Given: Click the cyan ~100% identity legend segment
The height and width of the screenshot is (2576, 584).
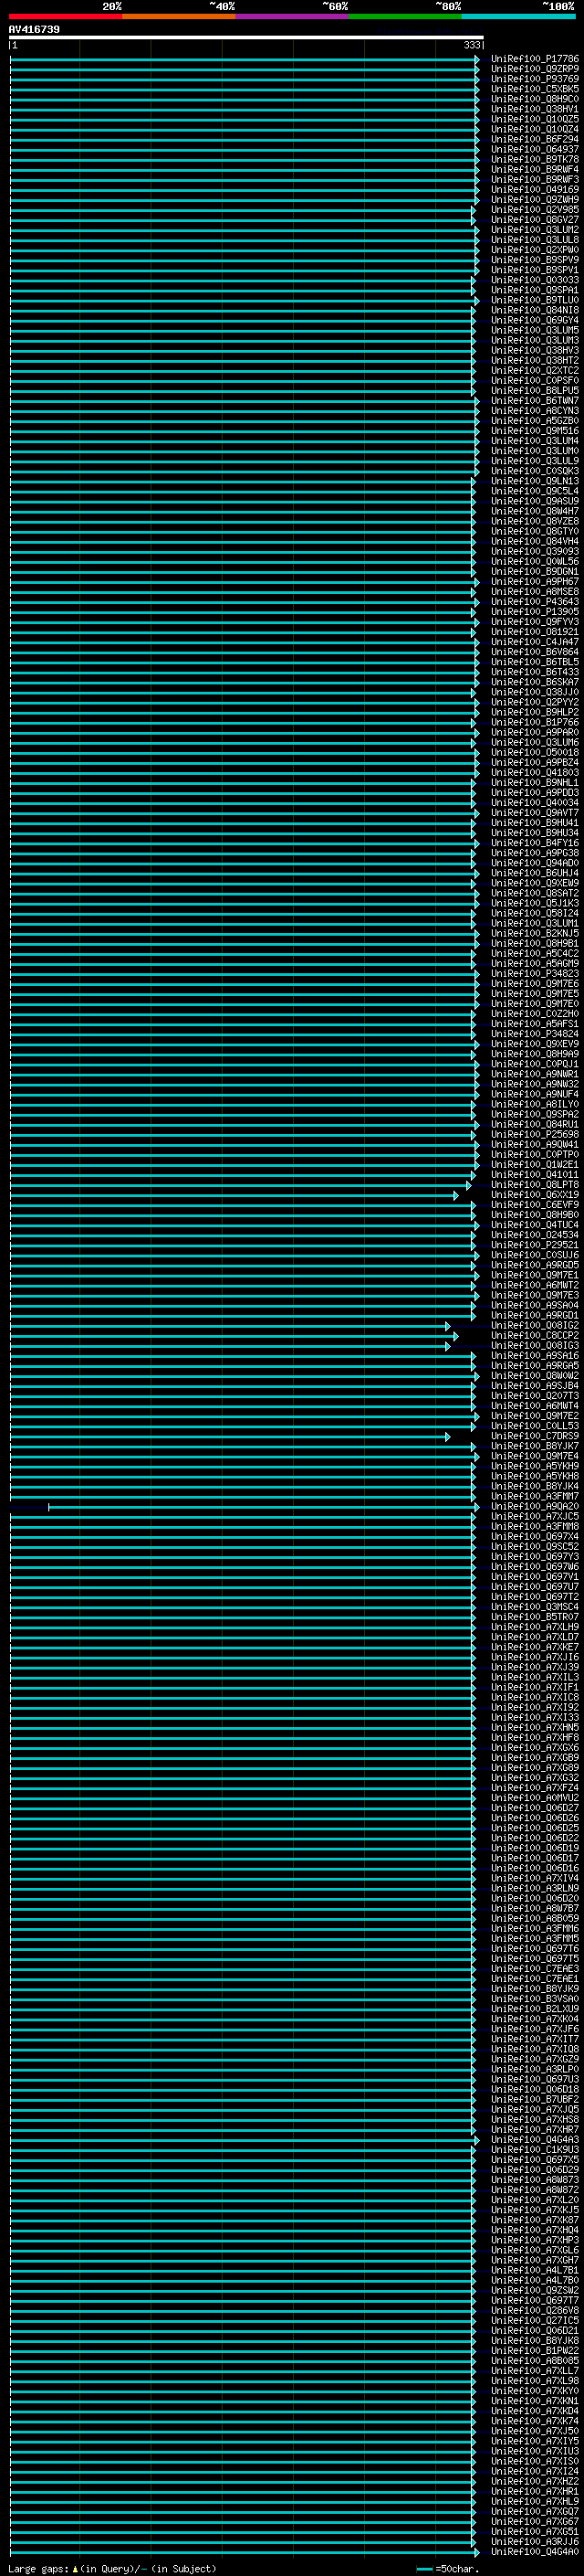Looking at the screenshot, I should [x=518, y=16].
